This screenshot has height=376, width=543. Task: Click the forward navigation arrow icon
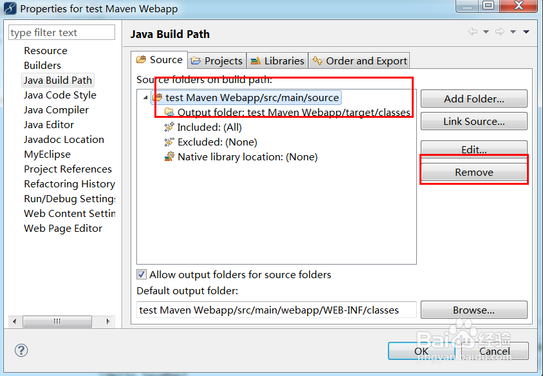(500, 32)
